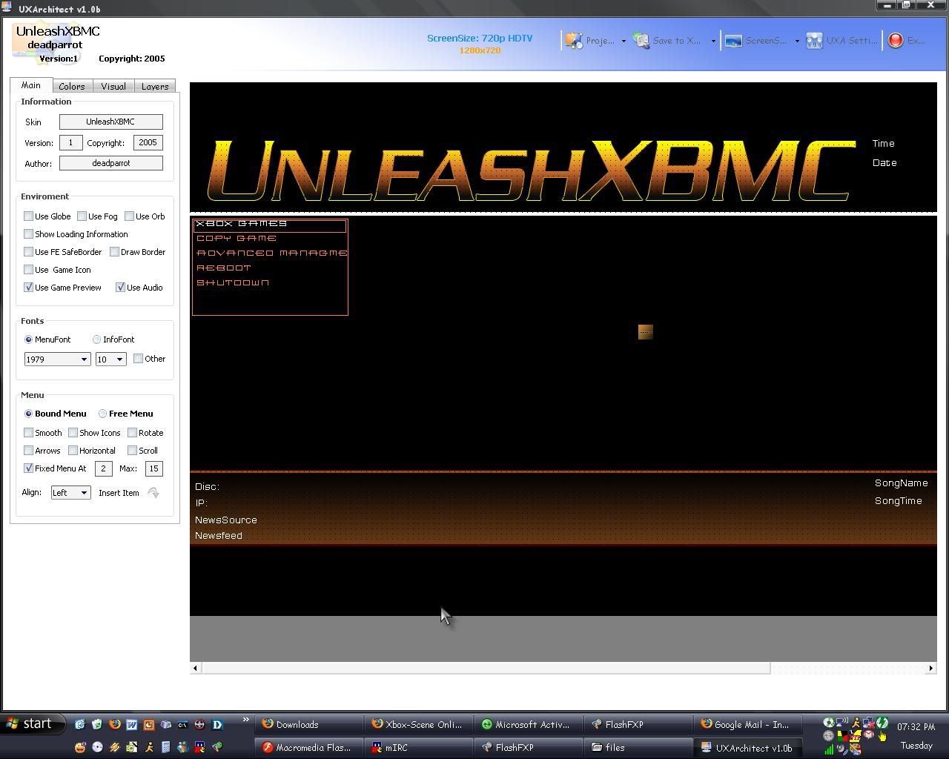
Task: Click the Save to Xbox toolbar icon
Action: point(642,41)
